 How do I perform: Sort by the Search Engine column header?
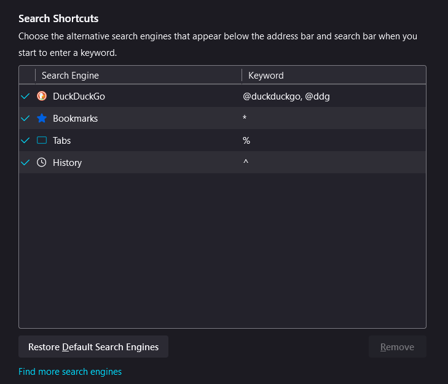click(70, 75)
